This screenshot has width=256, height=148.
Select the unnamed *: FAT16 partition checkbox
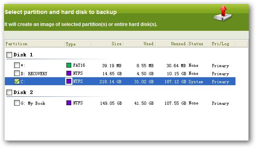tap(17, 65)
